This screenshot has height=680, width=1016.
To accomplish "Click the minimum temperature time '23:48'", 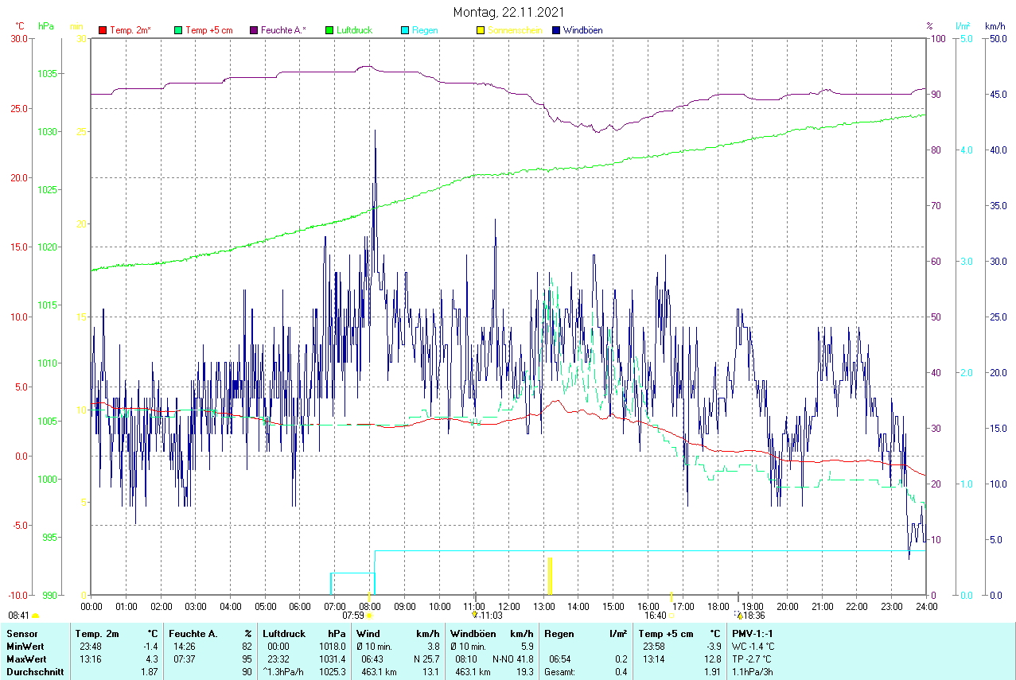I will [x=91, y=647].
